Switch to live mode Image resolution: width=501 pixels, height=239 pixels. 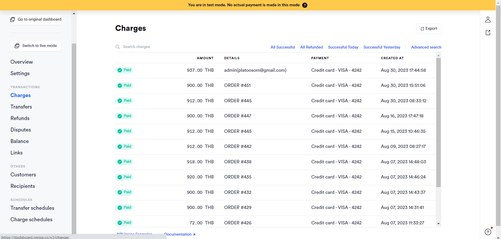coord(36,46)
